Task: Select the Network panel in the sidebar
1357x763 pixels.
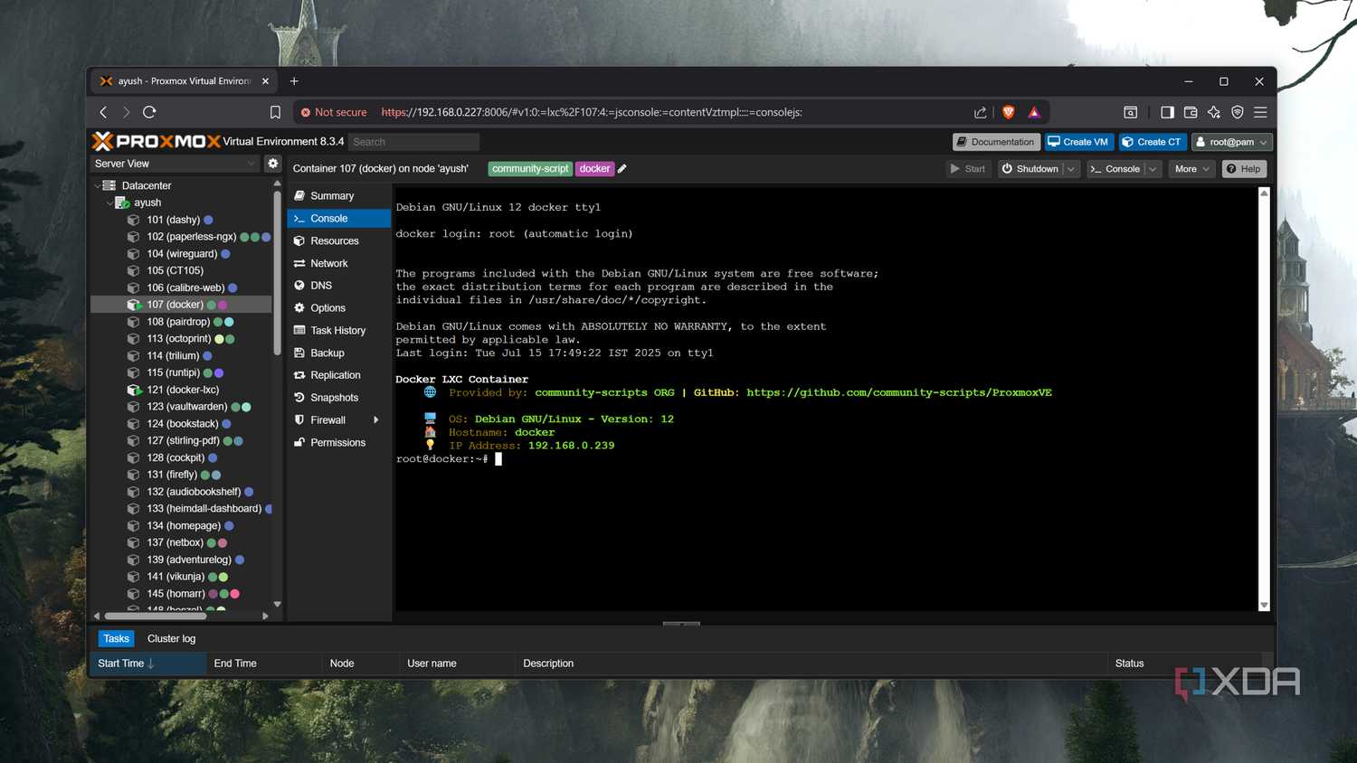Action: [328, 263]
